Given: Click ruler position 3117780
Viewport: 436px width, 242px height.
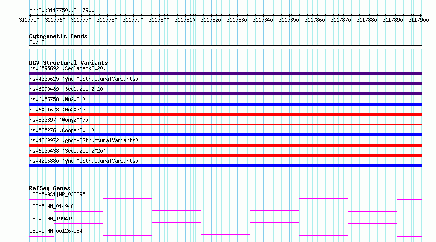Looking at the screenshot, I should 107,20.
